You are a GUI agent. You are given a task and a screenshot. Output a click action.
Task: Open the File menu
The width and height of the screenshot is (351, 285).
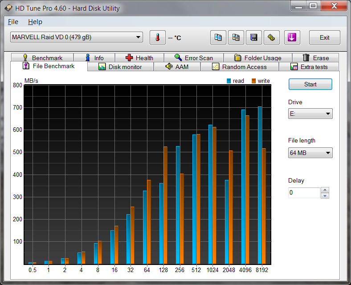(x=13, y=22)
